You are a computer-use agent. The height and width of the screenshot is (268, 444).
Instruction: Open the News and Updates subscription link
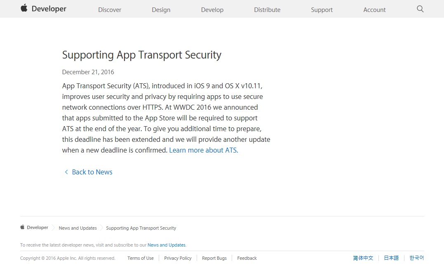pos(166,244)
